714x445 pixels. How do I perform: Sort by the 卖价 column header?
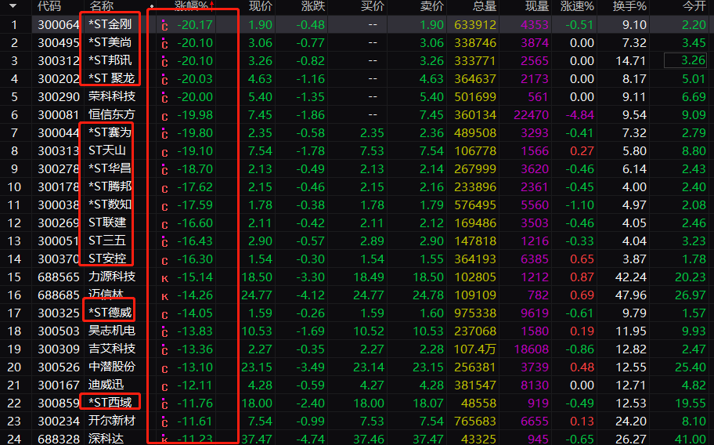[431, 6]
